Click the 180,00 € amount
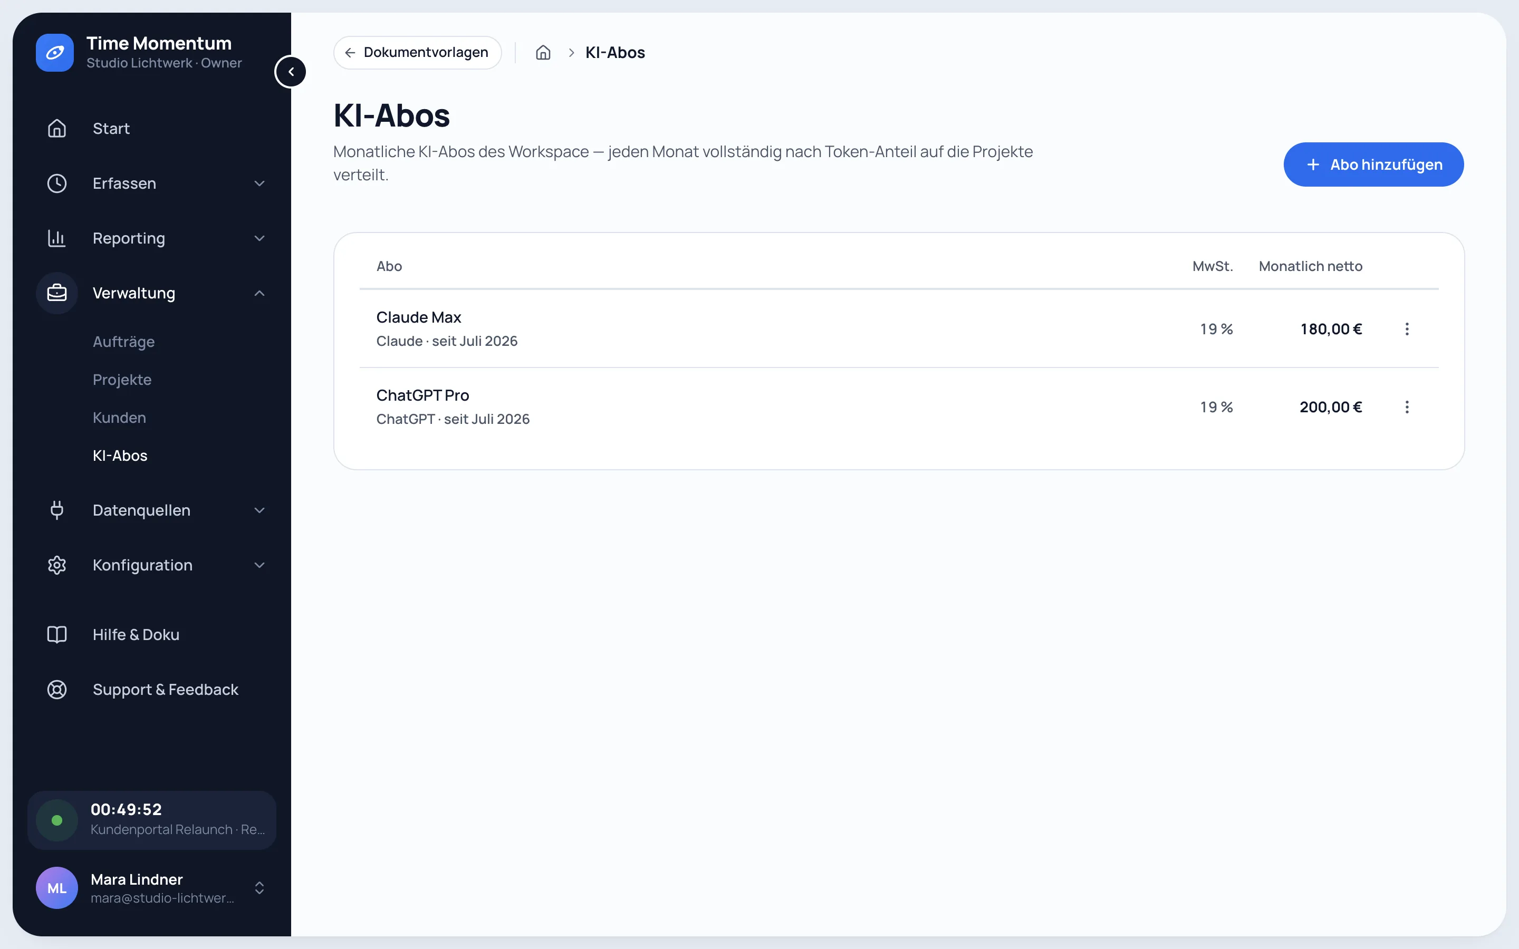This screenshot has height=949, width=1519. click(x=1331, y=329)
